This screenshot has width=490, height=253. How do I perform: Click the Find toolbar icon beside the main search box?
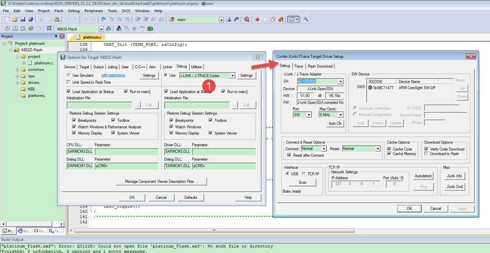point(229,19)
